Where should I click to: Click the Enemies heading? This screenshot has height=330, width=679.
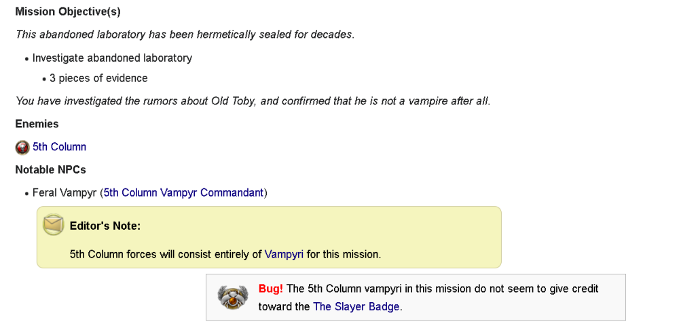pos(37,124)
